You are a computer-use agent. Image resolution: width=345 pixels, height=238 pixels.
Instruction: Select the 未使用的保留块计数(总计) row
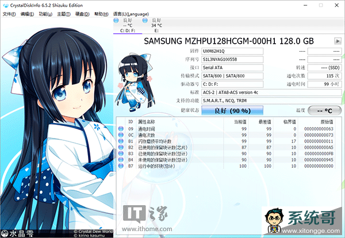tap(226, 159)
